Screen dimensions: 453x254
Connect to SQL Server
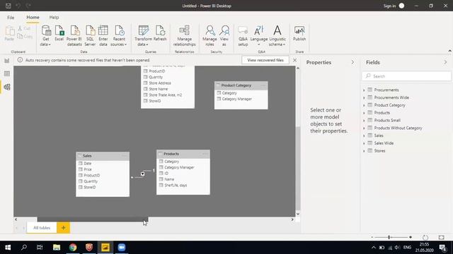(90, 36)
